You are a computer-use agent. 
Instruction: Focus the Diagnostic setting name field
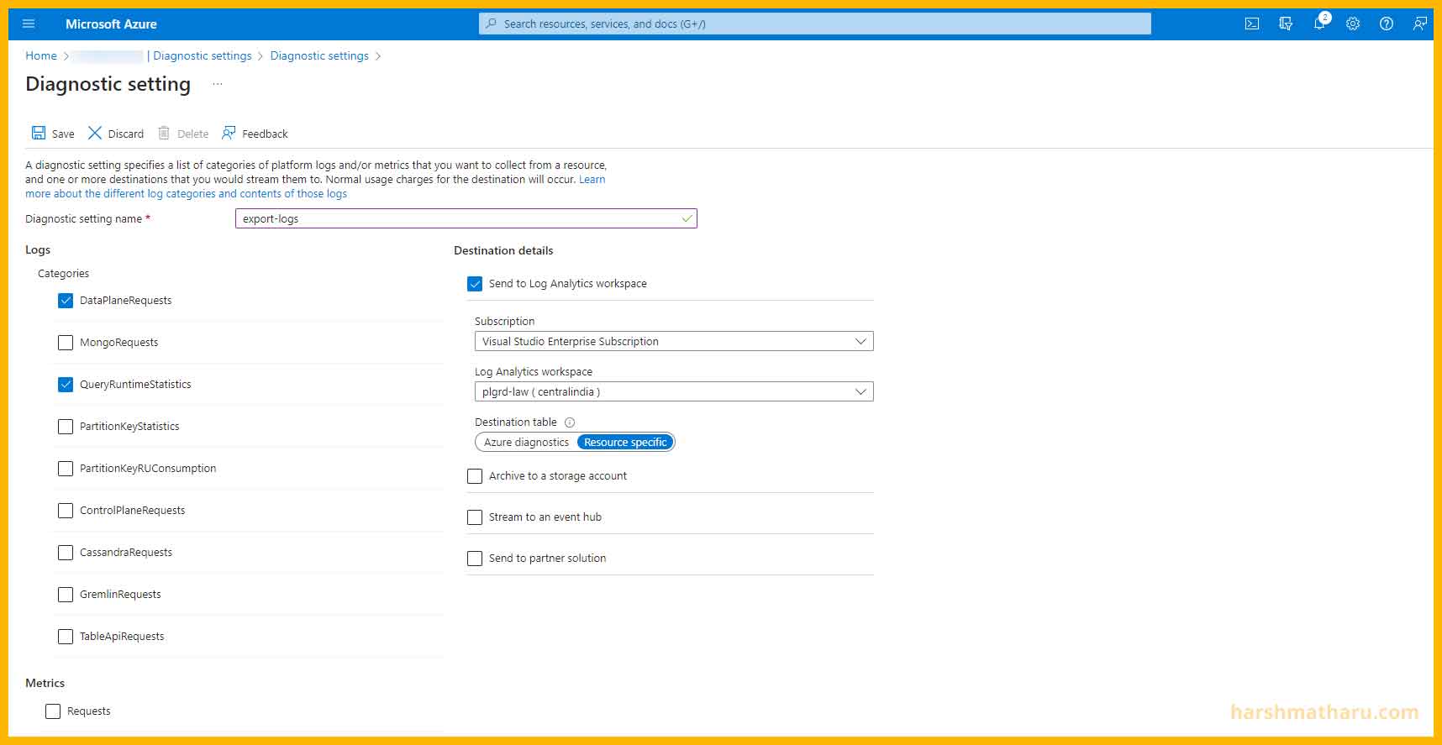point(466,218)
